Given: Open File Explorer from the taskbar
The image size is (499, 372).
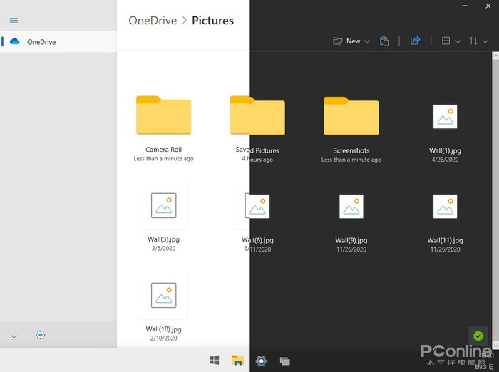Looking at the screenshot, I should click(x=238, y=361).
